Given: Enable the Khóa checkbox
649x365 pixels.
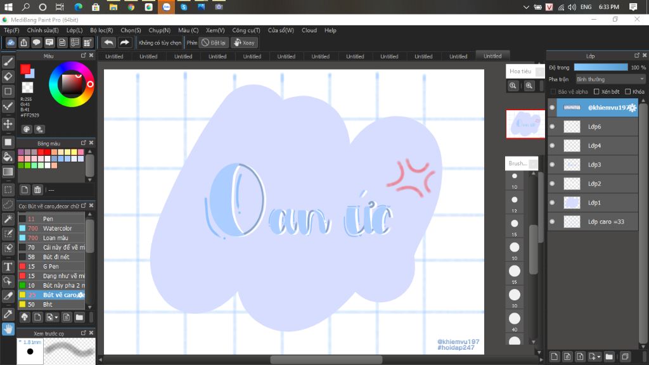Looking at the screenshot, I should point(628,91).
